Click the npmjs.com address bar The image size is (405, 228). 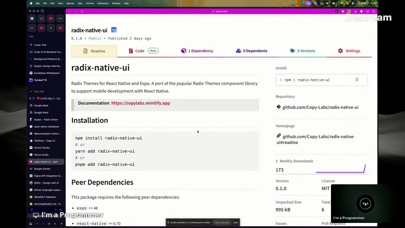(x=220, y=11)
